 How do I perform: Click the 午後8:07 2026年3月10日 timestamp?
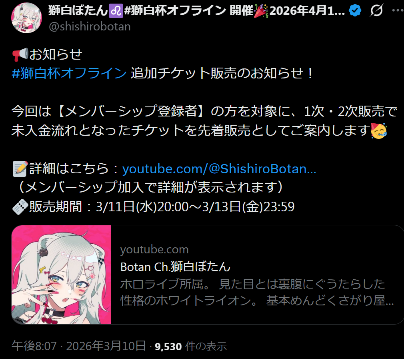79,346
